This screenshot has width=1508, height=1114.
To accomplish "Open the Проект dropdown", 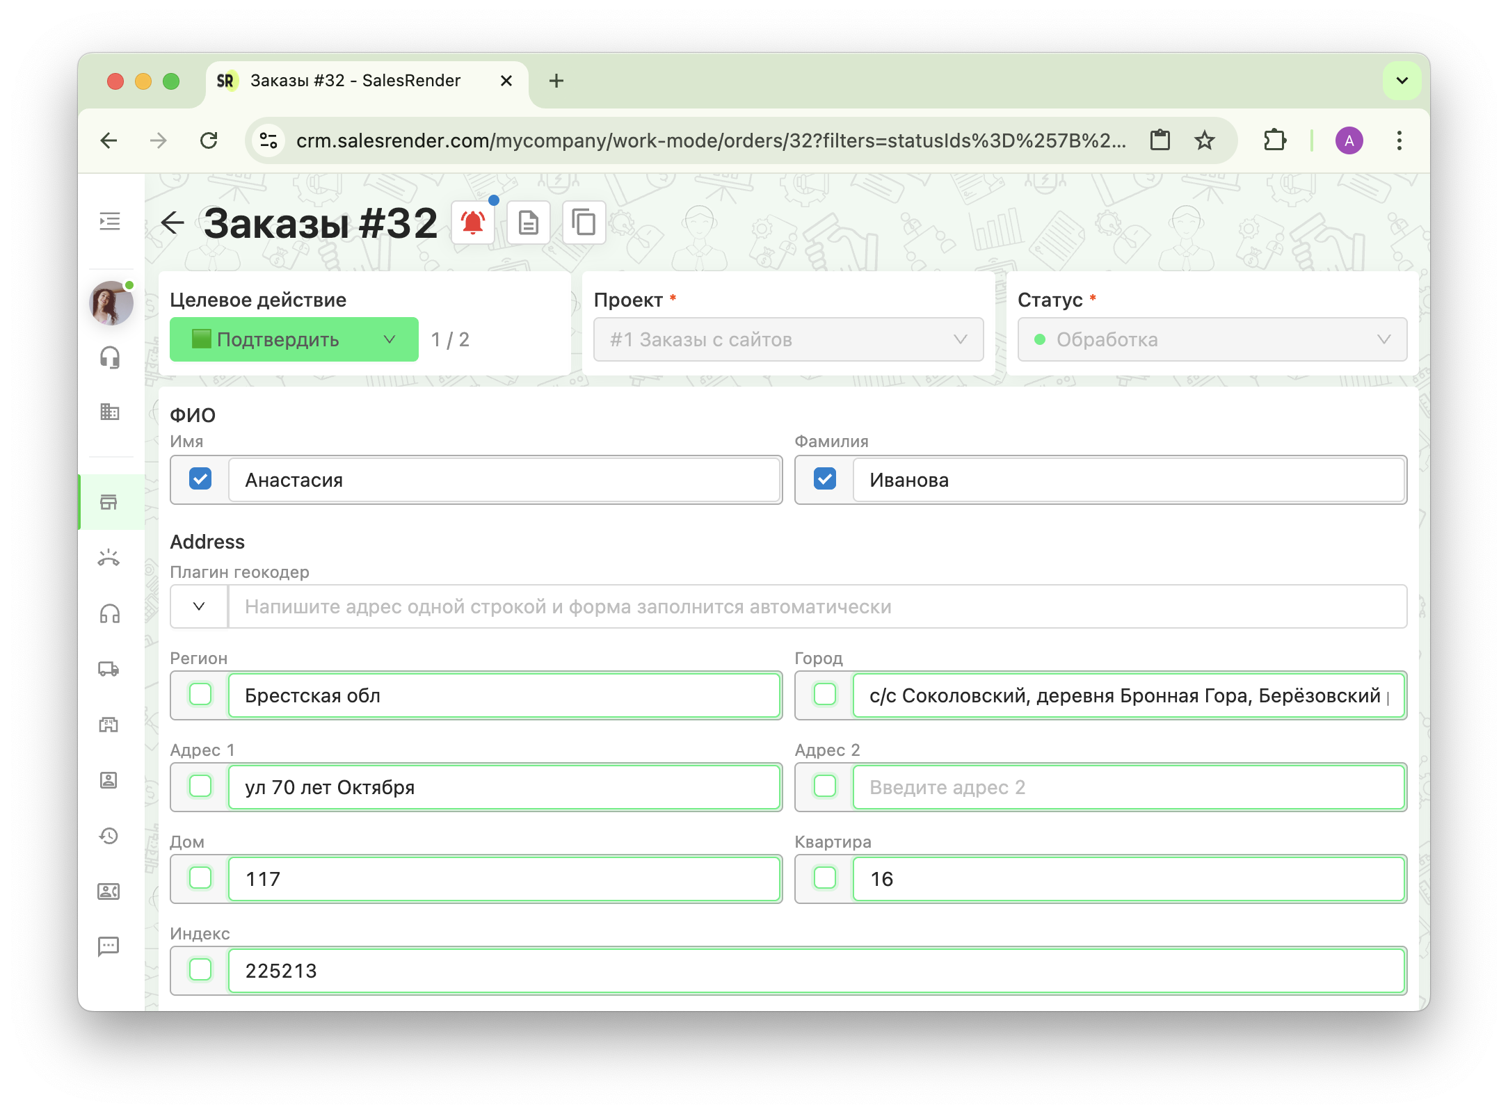I will (788, 339).
